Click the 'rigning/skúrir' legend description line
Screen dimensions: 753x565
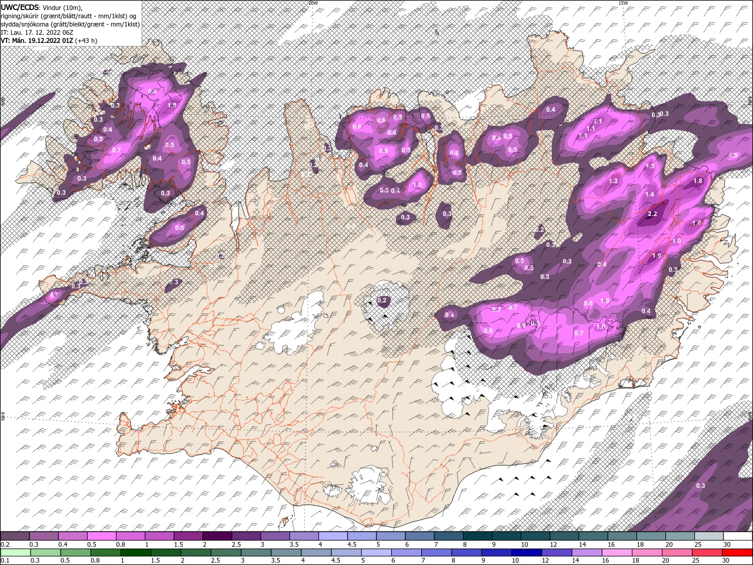click(69, 15)
